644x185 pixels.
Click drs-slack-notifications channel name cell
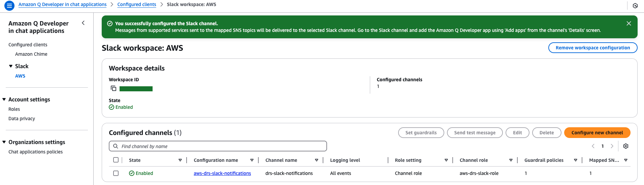pyautogui.click(x=289, y=173)
